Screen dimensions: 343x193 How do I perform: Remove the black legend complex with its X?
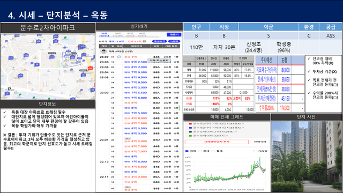[x=236, y=131]
